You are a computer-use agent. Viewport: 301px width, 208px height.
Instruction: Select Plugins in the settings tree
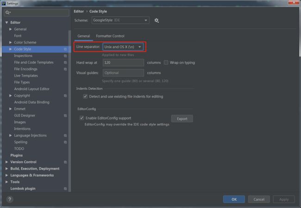(17, 155)
